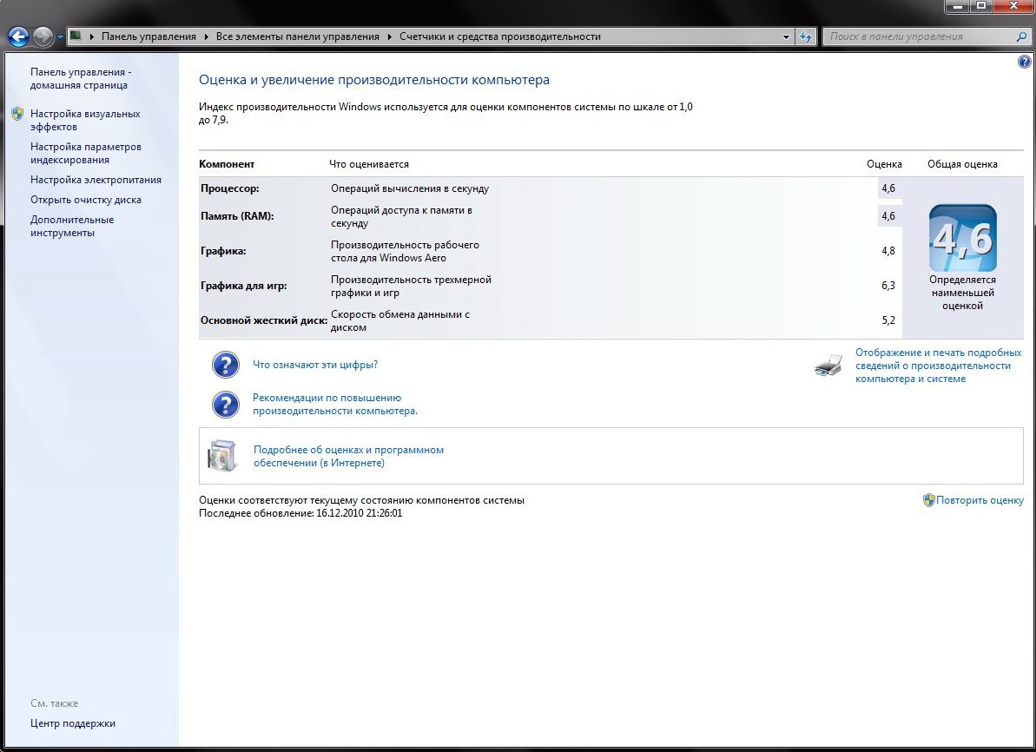Open Подробнее об оценках link

(x=348, y=456)
